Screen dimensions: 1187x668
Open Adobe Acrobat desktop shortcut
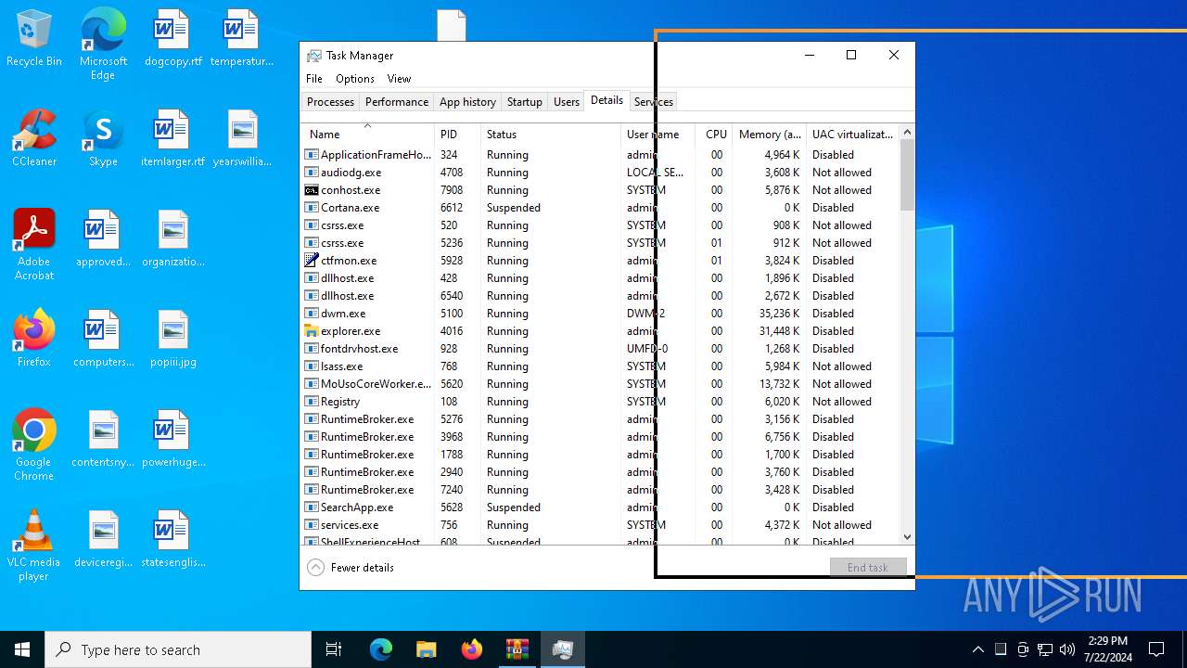[x=34, y=245]
